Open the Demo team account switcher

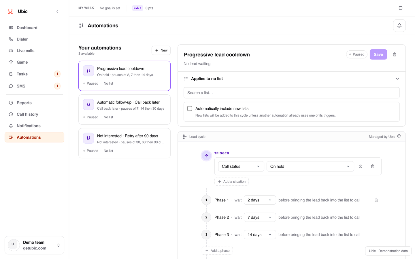point(34,245)
